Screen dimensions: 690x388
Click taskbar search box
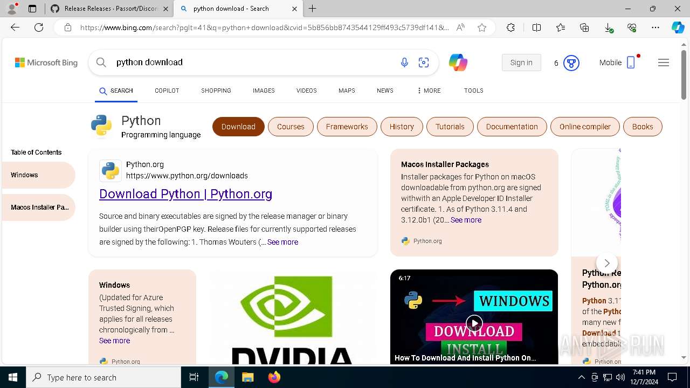(x=103, y=377)
